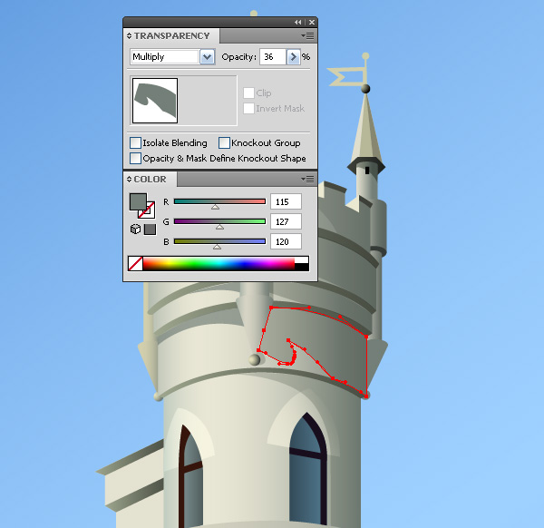Cycle Transparency panel display with tab arrows

(129, 35)
